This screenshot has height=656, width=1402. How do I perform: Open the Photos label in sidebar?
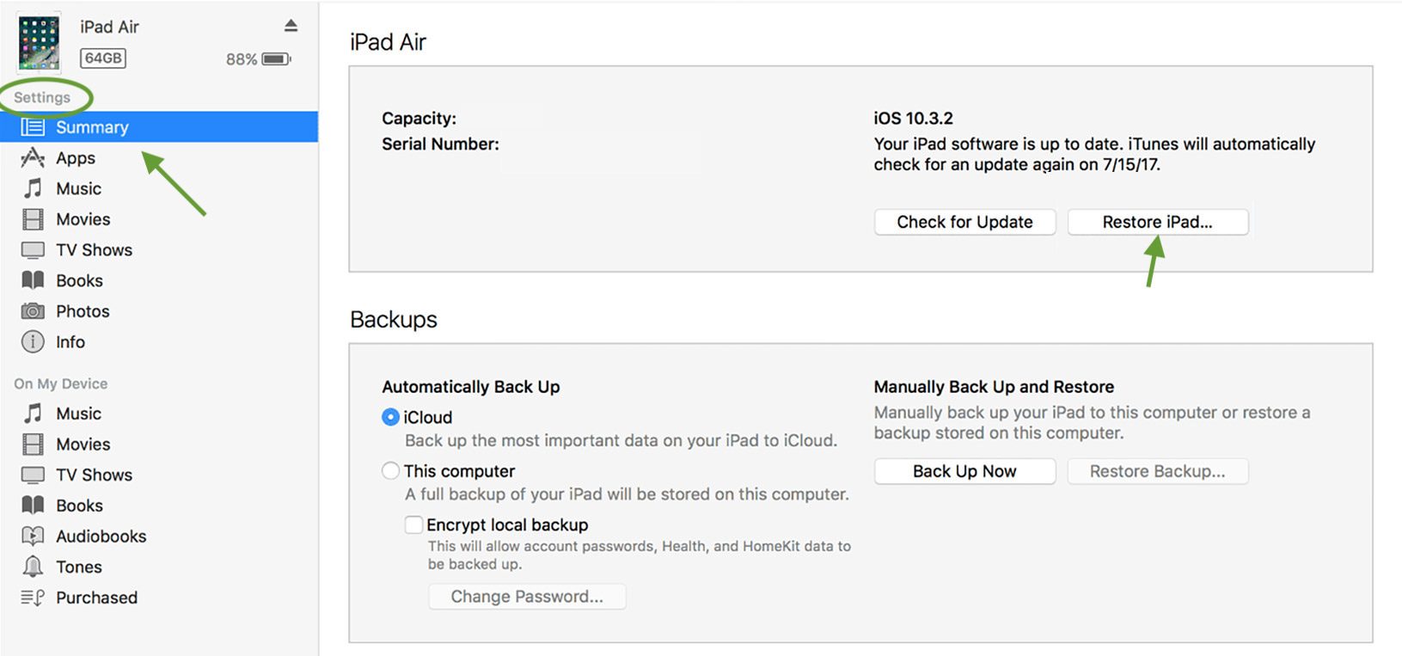pos(83,311)
